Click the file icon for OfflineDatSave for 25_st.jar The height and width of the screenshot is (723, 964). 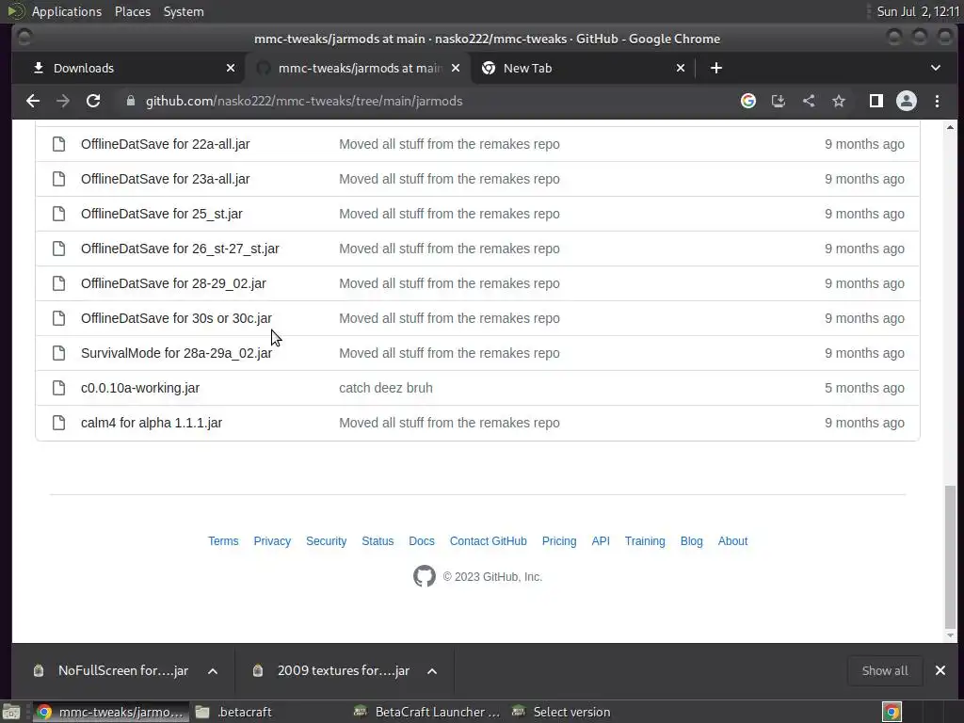click(x=59, y=214)
